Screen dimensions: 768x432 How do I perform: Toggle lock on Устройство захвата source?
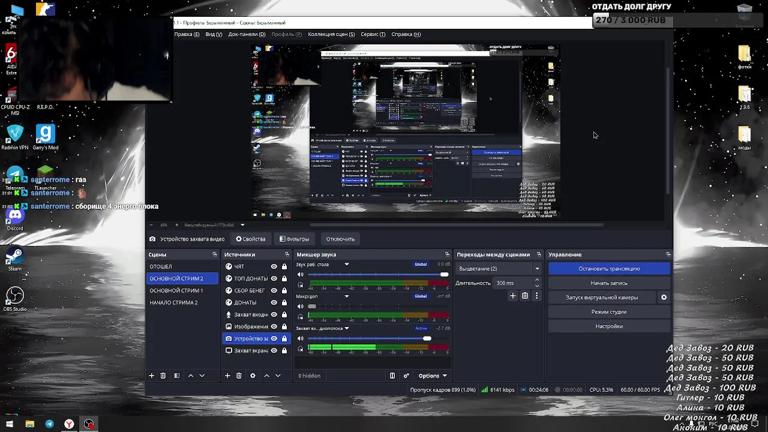(x=284, y=338)
